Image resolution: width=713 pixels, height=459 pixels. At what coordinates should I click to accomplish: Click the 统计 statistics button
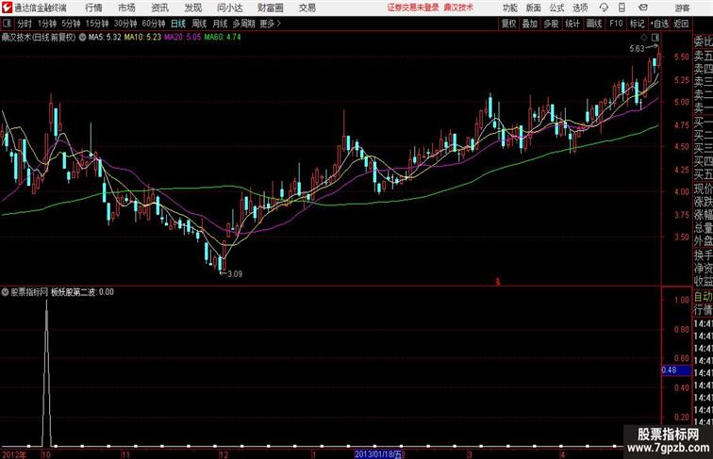pyautogui.click(x=572, y=24)
